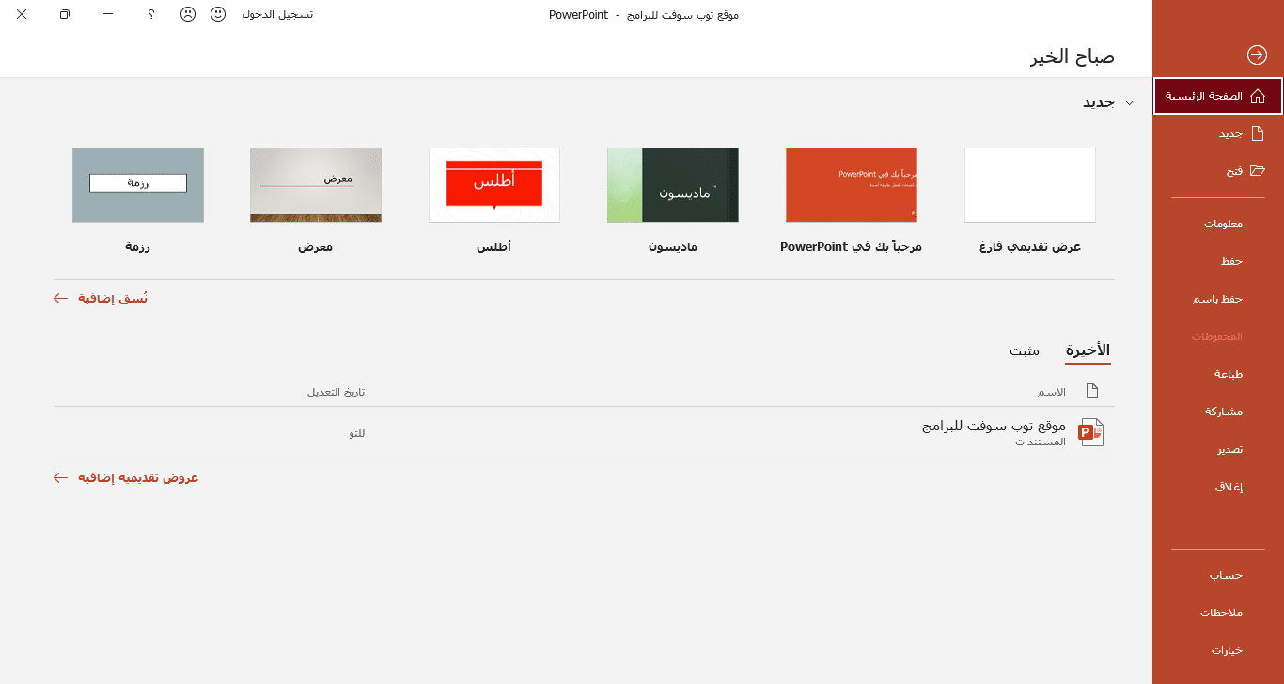Viewport: 1284px width, 684px height.
Task: Open recent file موقع توب سوفت للبرامج
Action: [x=994, y=426]
